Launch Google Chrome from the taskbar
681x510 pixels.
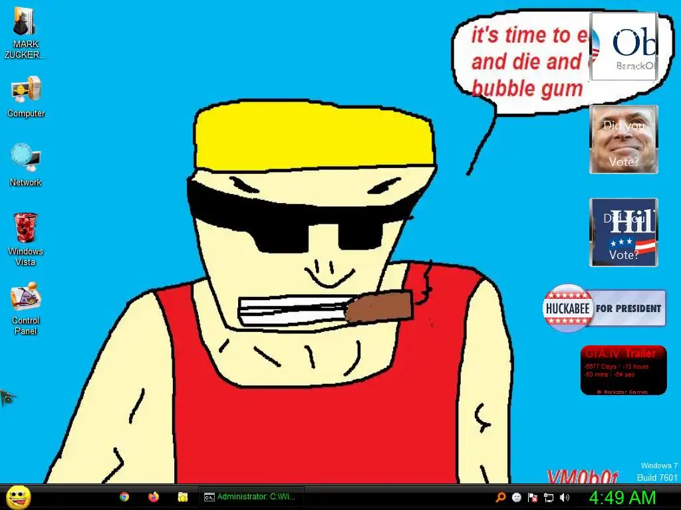[x=124, y=497]
